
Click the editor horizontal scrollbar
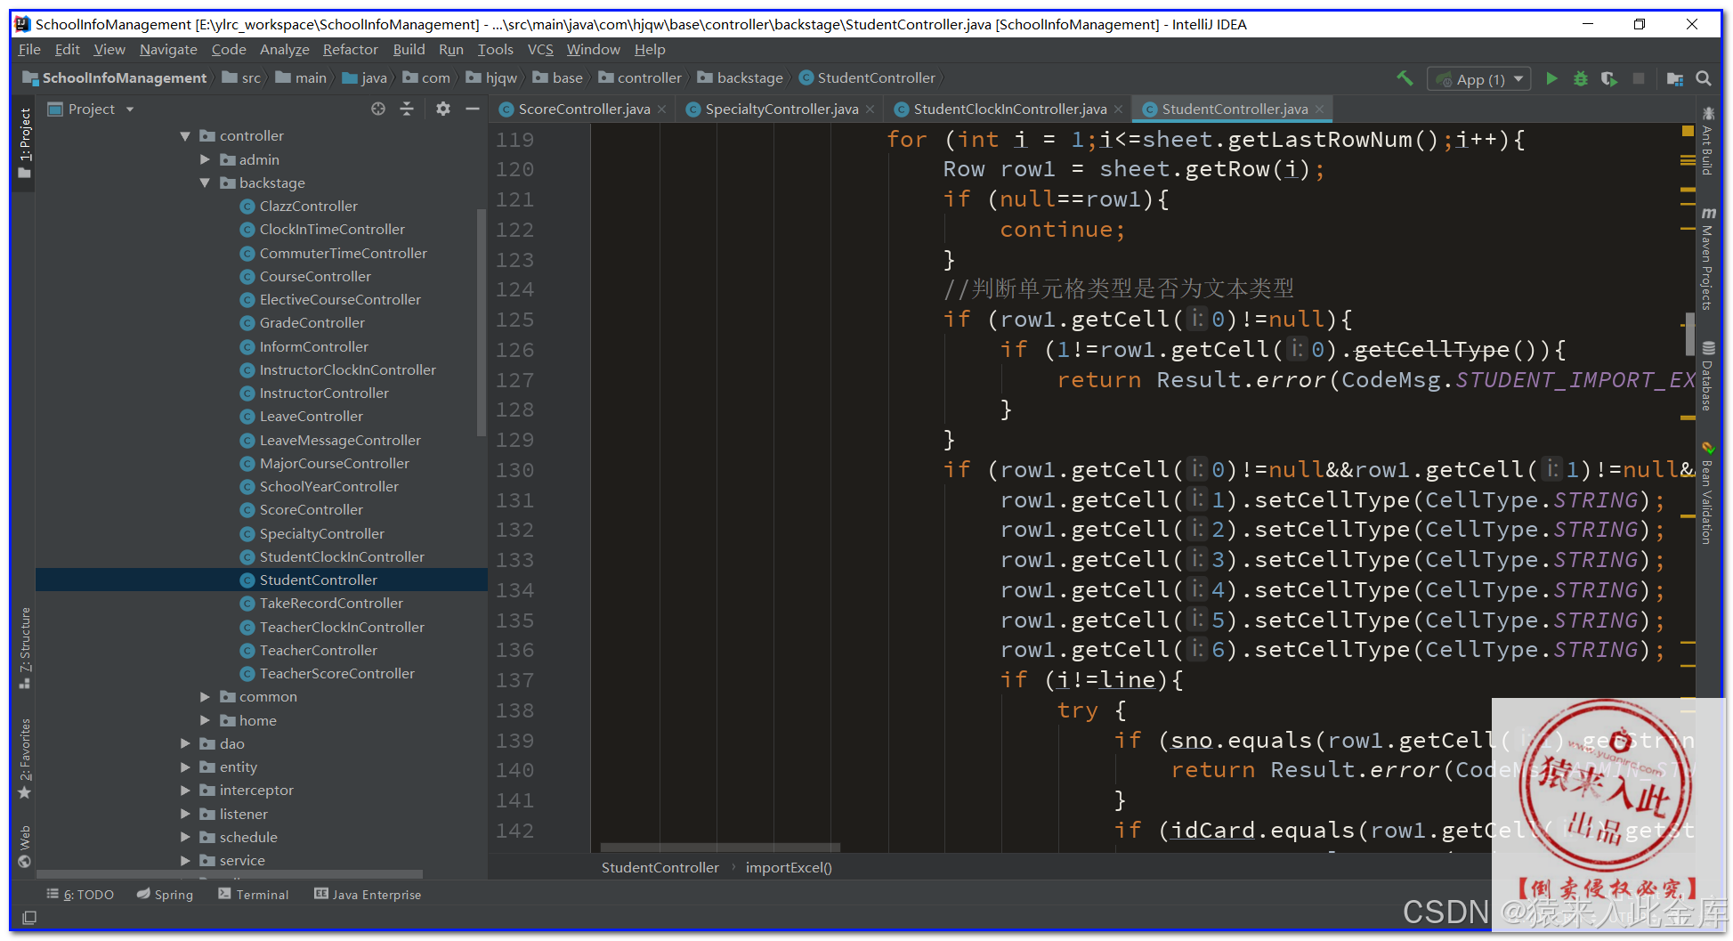(x=720, y=848)
